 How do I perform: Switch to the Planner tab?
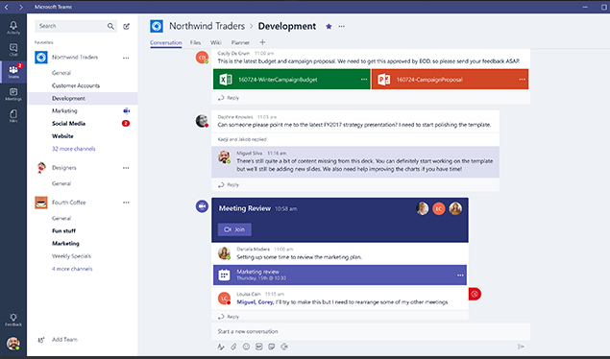[240, 43]
